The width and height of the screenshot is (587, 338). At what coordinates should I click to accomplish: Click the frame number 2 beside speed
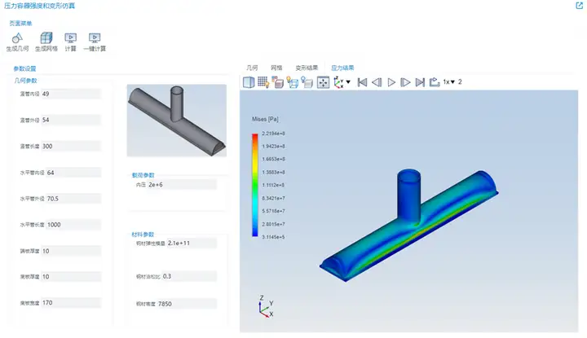(x=460, y=82)
